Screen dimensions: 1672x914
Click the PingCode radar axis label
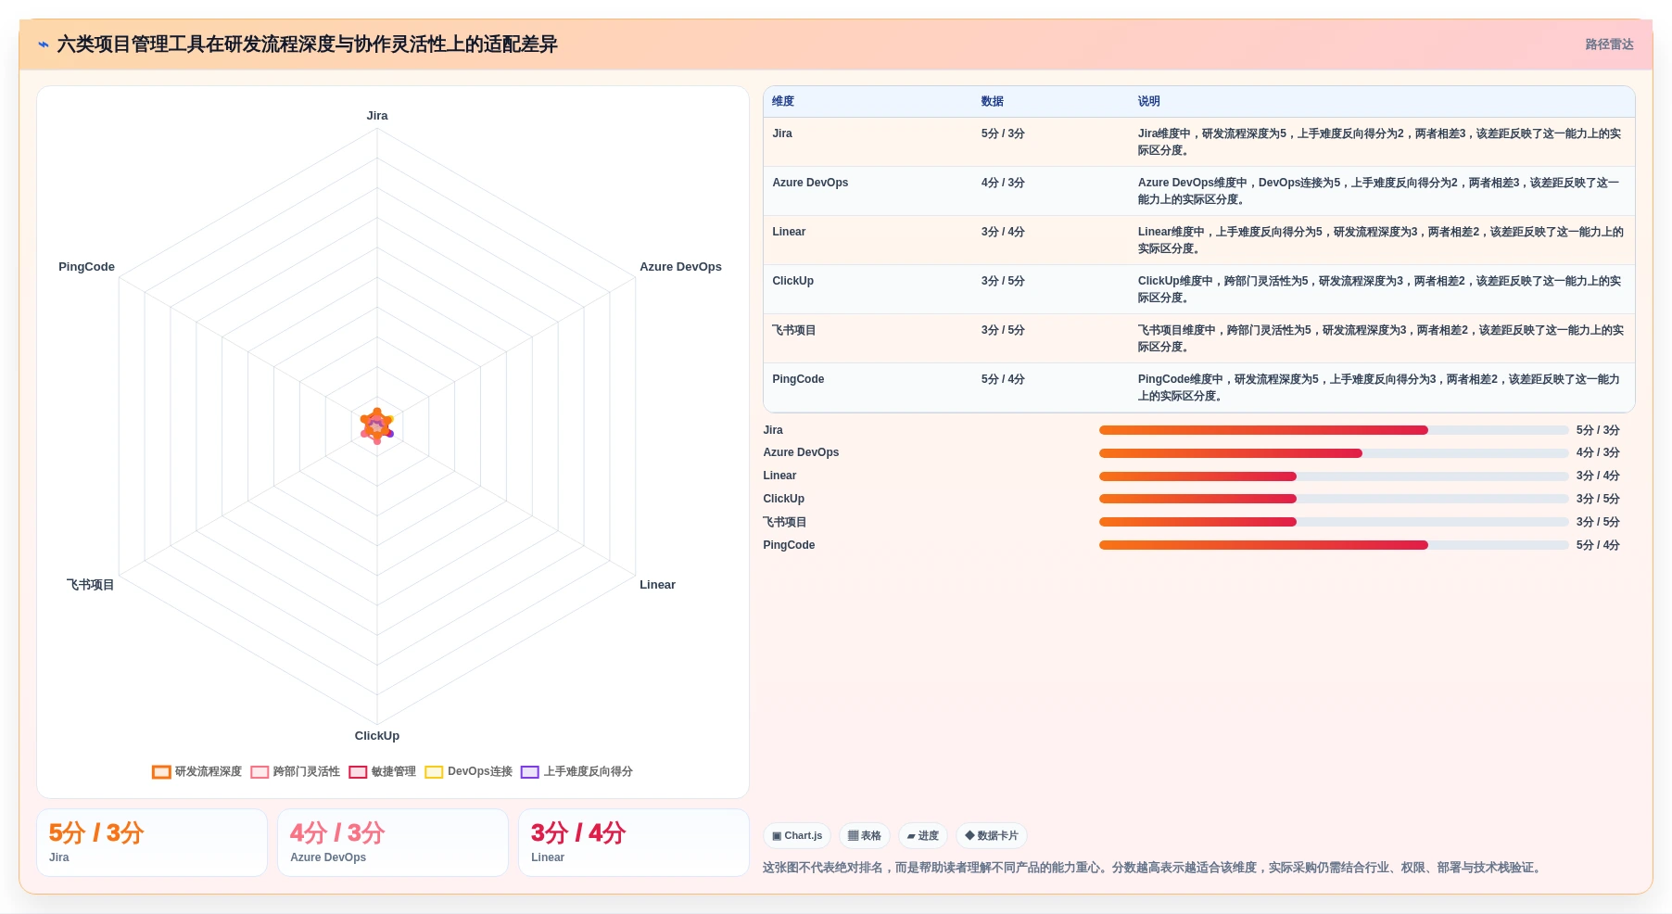coord(86,267)
